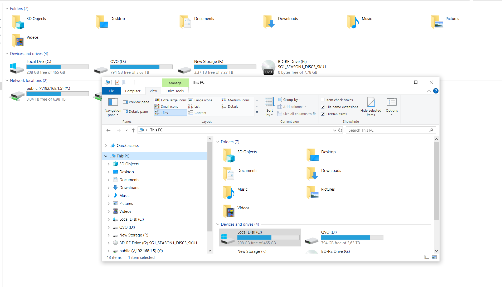The image size is (502, 287).
Task: Choose Details layout
Action: (230, 106)
